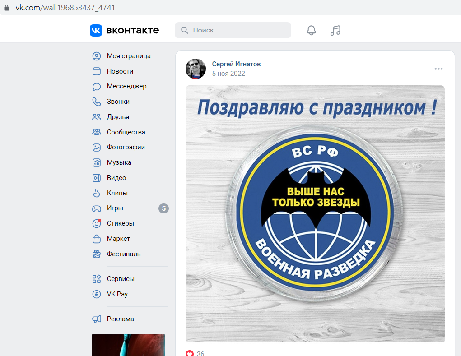Click the Реклама megaphone icon
The width and height of the screenshot is (461, 356).
coord(97,319)
